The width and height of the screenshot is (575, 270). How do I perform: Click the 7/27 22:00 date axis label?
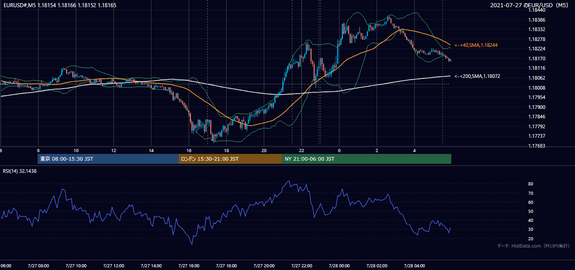[301, 265]
